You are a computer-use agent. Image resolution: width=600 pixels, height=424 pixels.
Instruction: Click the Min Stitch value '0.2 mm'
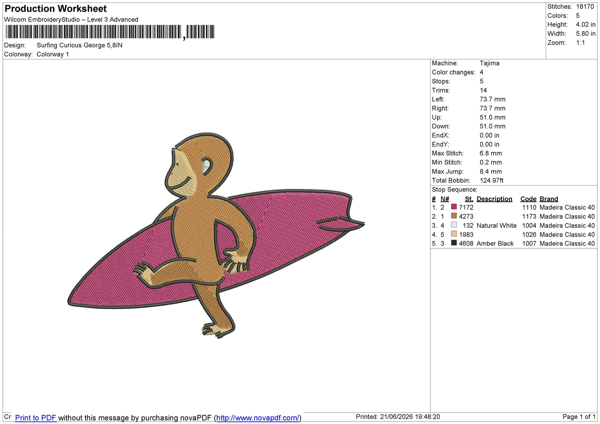491,162
